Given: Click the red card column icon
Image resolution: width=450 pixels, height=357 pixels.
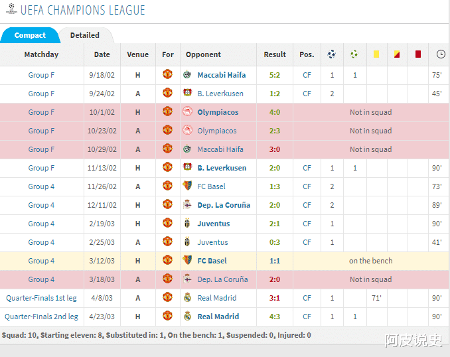Looking at the screenshot, I should click(x=418, y=54).
